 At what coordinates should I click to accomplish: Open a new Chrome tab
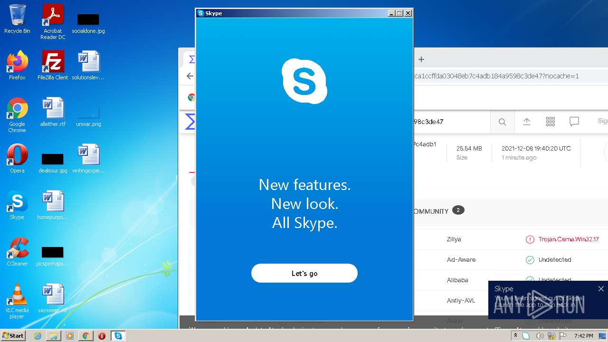coord(421,59)
